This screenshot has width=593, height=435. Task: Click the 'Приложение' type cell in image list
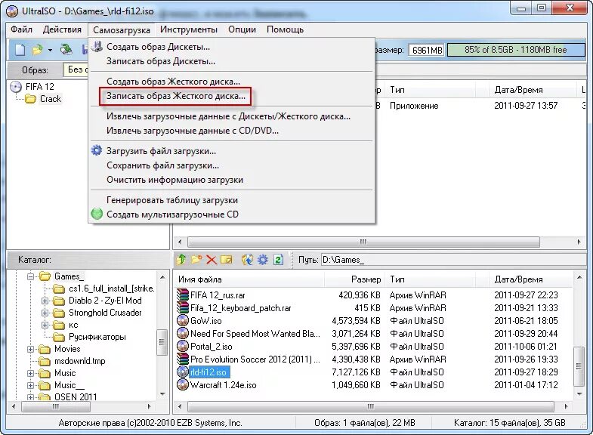point(414,106)
